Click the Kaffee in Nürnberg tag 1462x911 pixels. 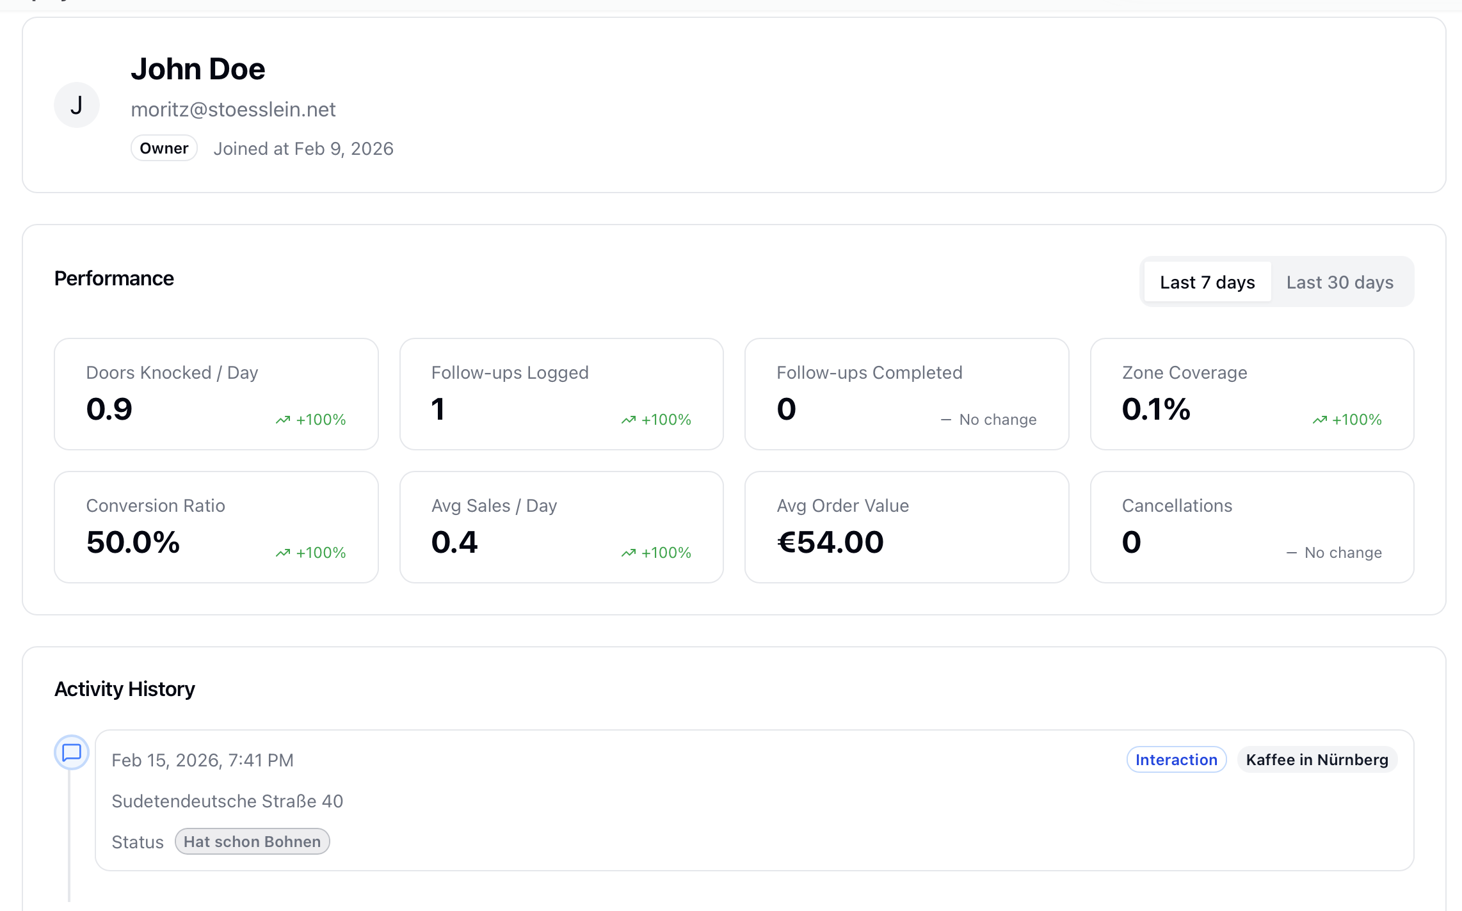1317,759
